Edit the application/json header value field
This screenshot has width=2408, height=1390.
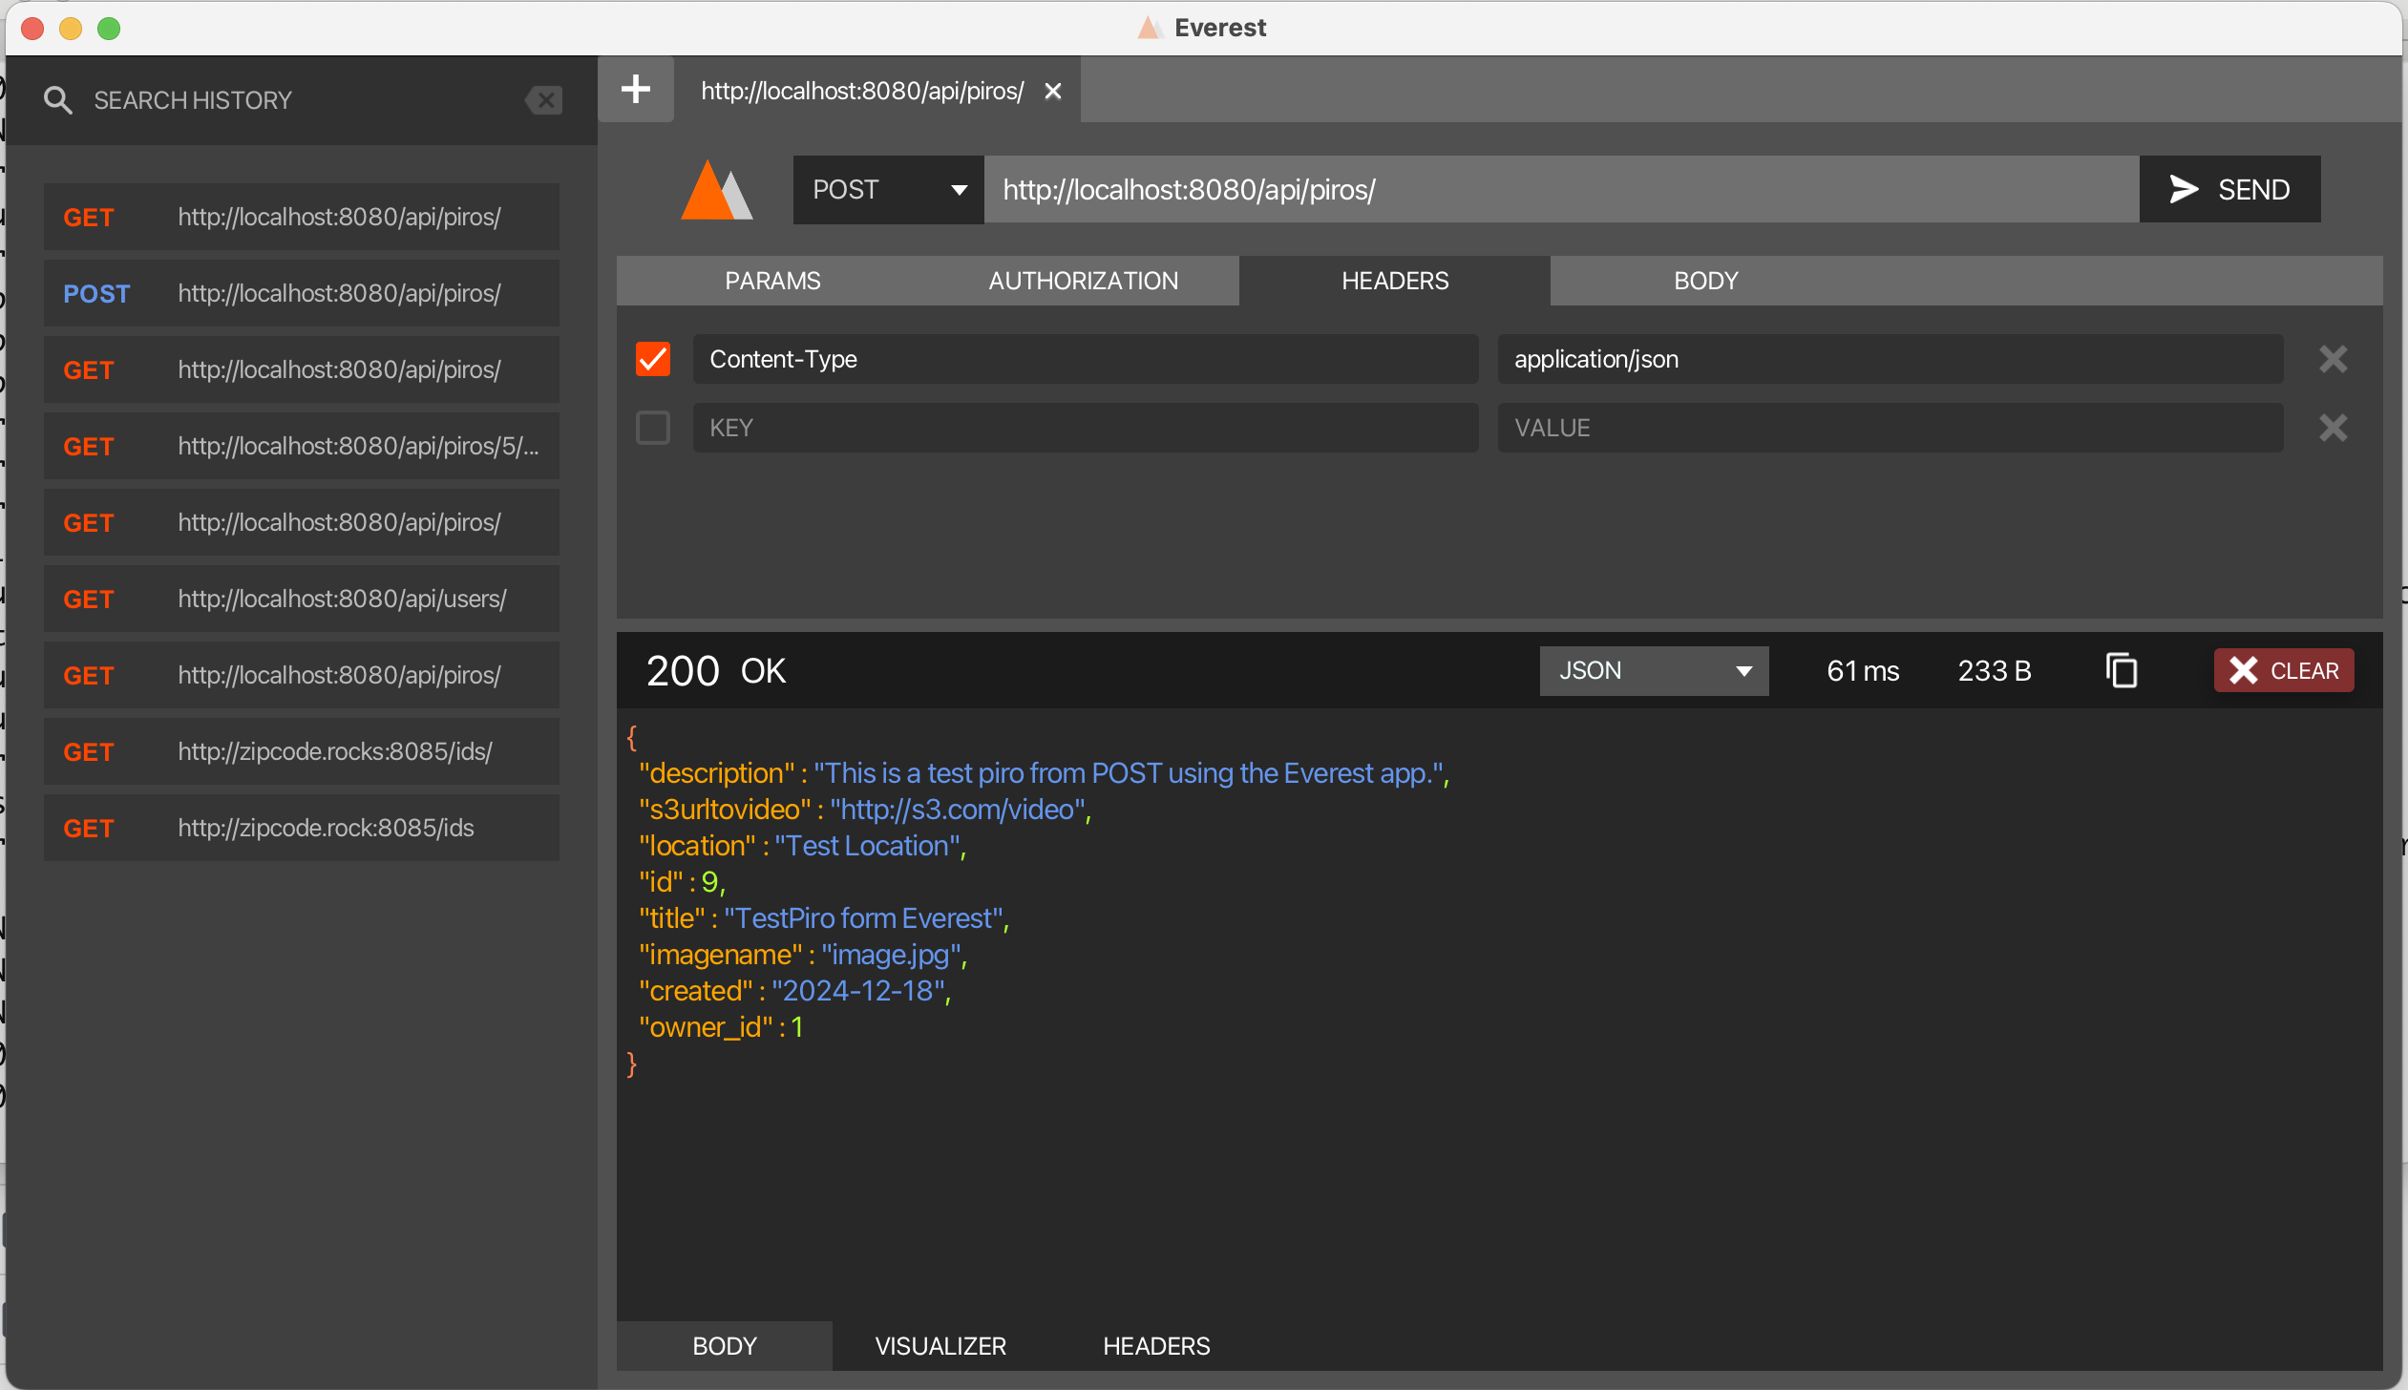[1890, 359]
